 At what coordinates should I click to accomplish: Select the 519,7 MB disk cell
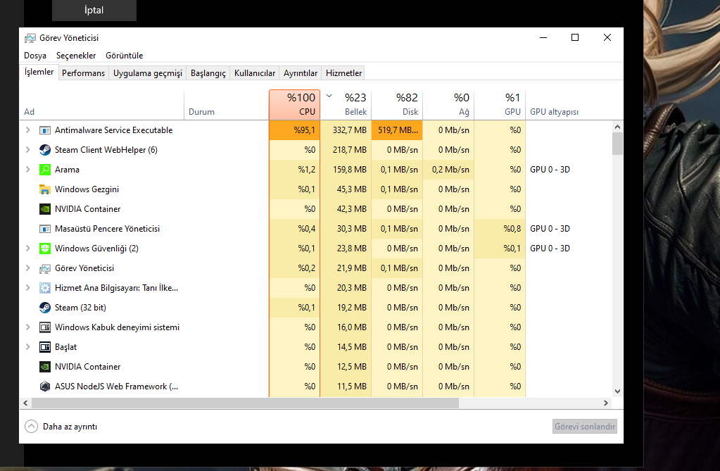(x=397, y=130)
